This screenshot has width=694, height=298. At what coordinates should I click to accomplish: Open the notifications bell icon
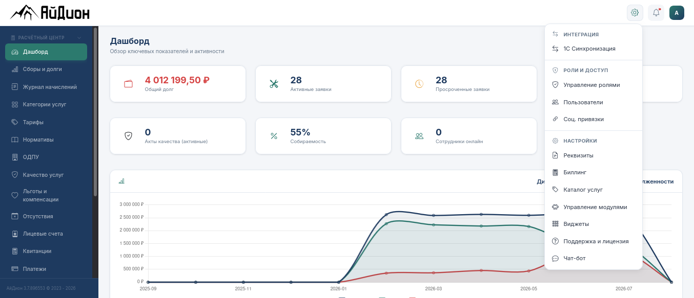(656, 13)
